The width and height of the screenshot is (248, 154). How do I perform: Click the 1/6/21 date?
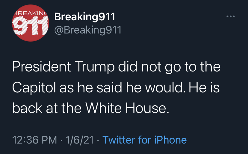[x=80, y=140]
